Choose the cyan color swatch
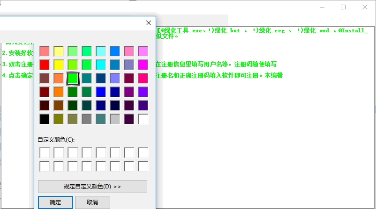 click(101, 65)
